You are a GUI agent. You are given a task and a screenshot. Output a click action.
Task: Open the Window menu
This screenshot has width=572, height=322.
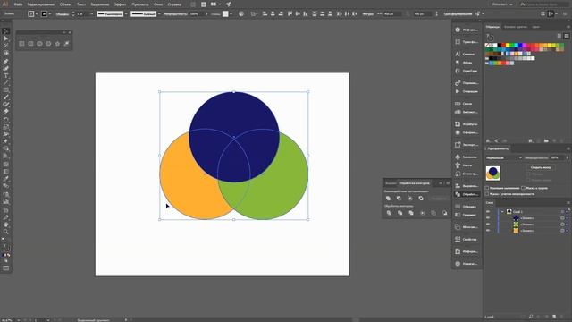click(x=158, y=4)
